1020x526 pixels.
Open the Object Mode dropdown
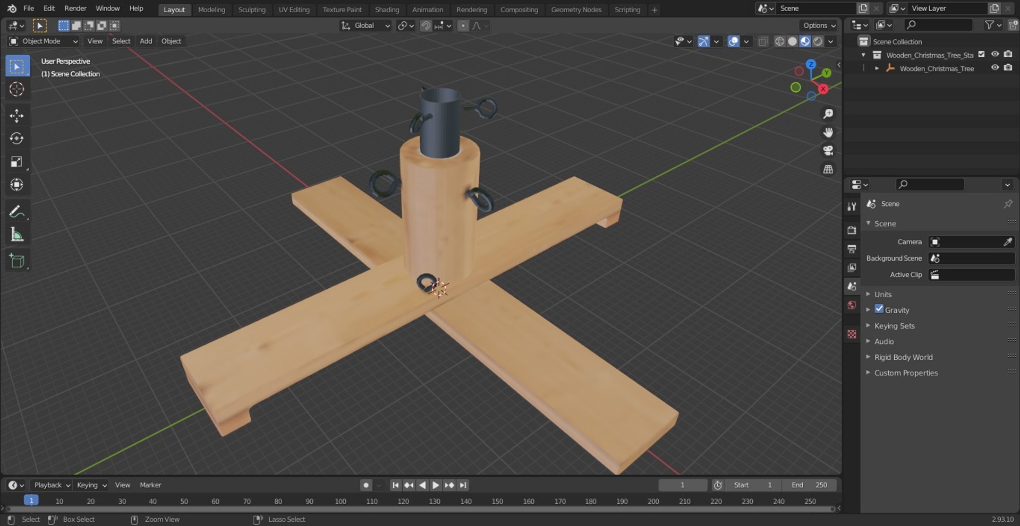click(x=44, y=41)
